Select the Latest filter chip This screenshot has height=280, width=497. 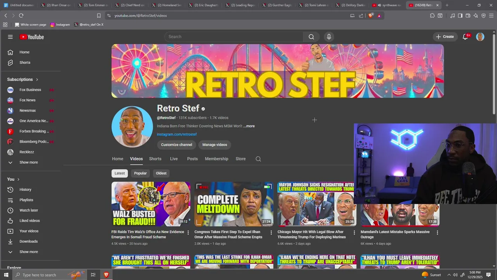coord(120,173)
